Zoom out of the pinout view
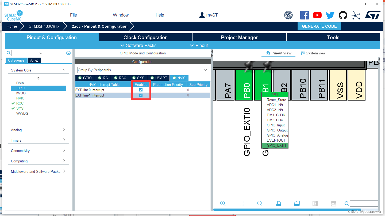 point(260,203)
